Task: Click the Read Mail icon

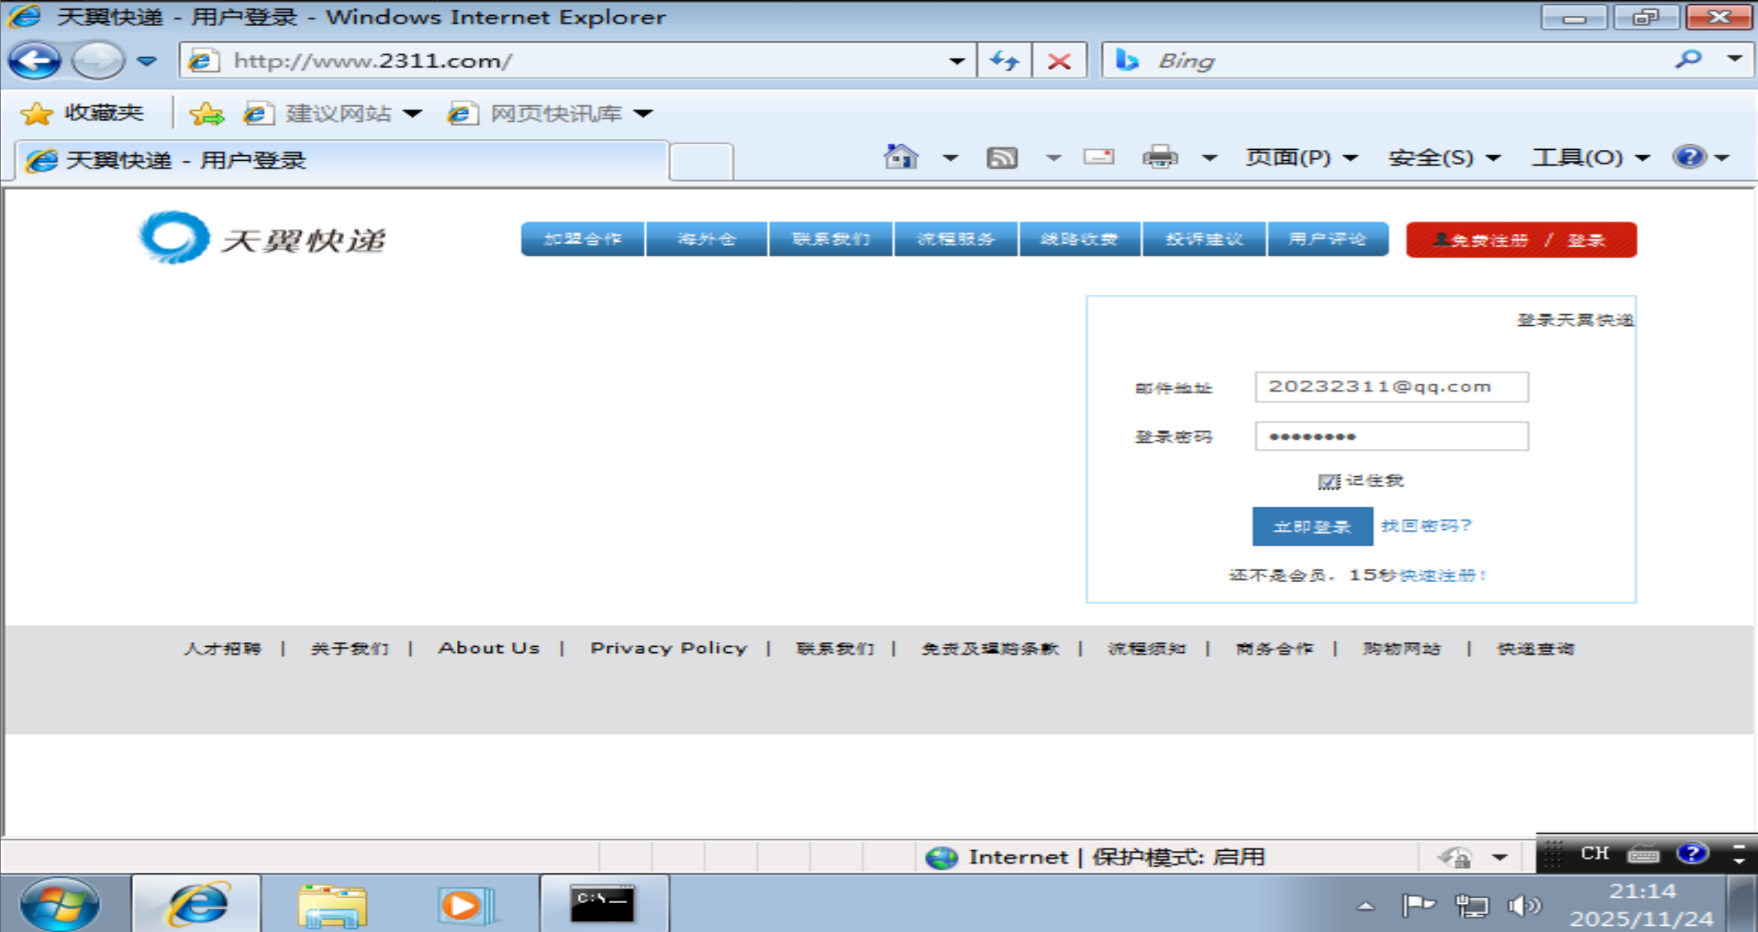Action: point(1098,157)
